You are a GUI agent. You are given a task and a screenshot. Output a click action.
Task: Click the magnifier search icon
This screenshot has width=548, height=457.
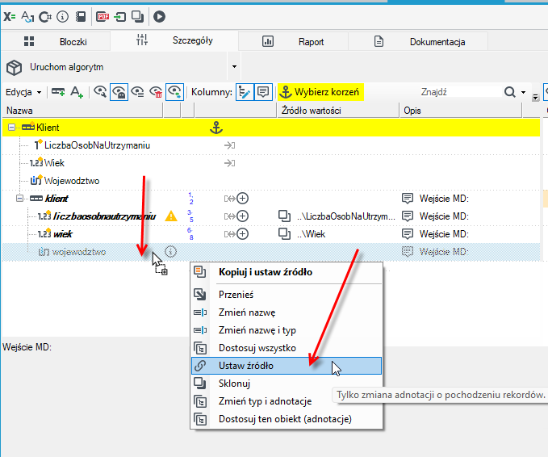click(510, 92)
